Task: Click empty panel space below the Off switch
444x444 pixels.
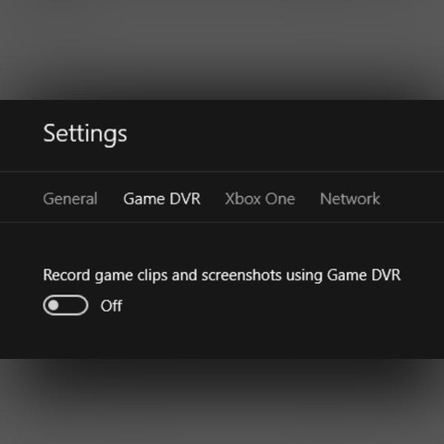Action: [222, 338]
